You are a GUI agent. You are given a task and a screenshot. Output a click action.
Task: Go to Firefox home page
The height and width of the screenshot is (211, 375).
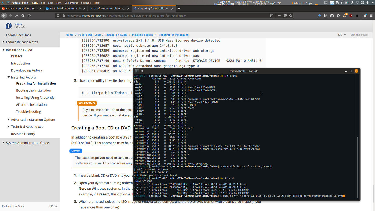29,16
